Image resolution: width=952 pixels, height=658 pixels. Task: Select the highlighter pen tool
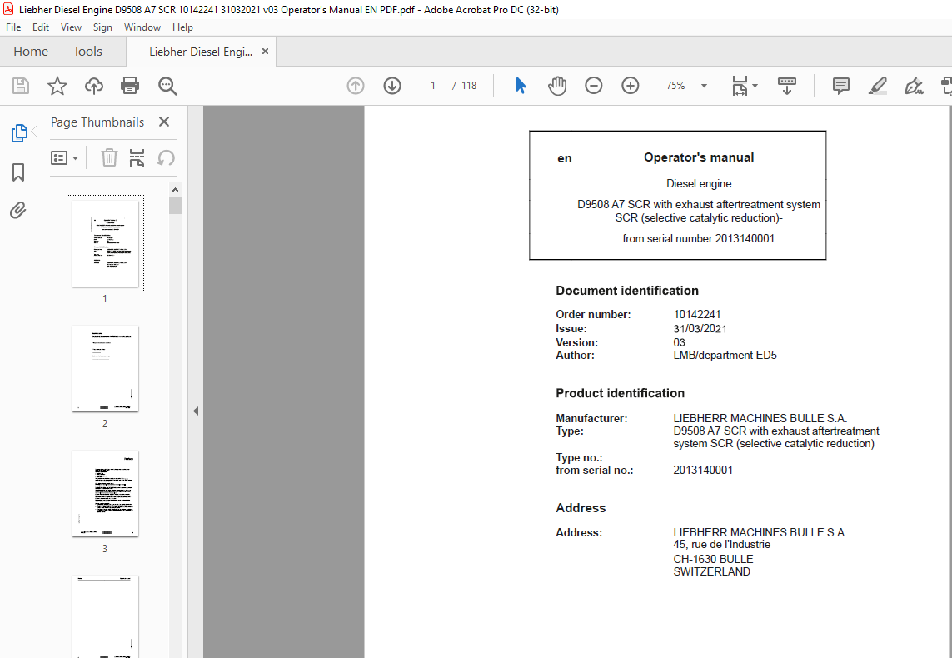[x=877, y=86]
